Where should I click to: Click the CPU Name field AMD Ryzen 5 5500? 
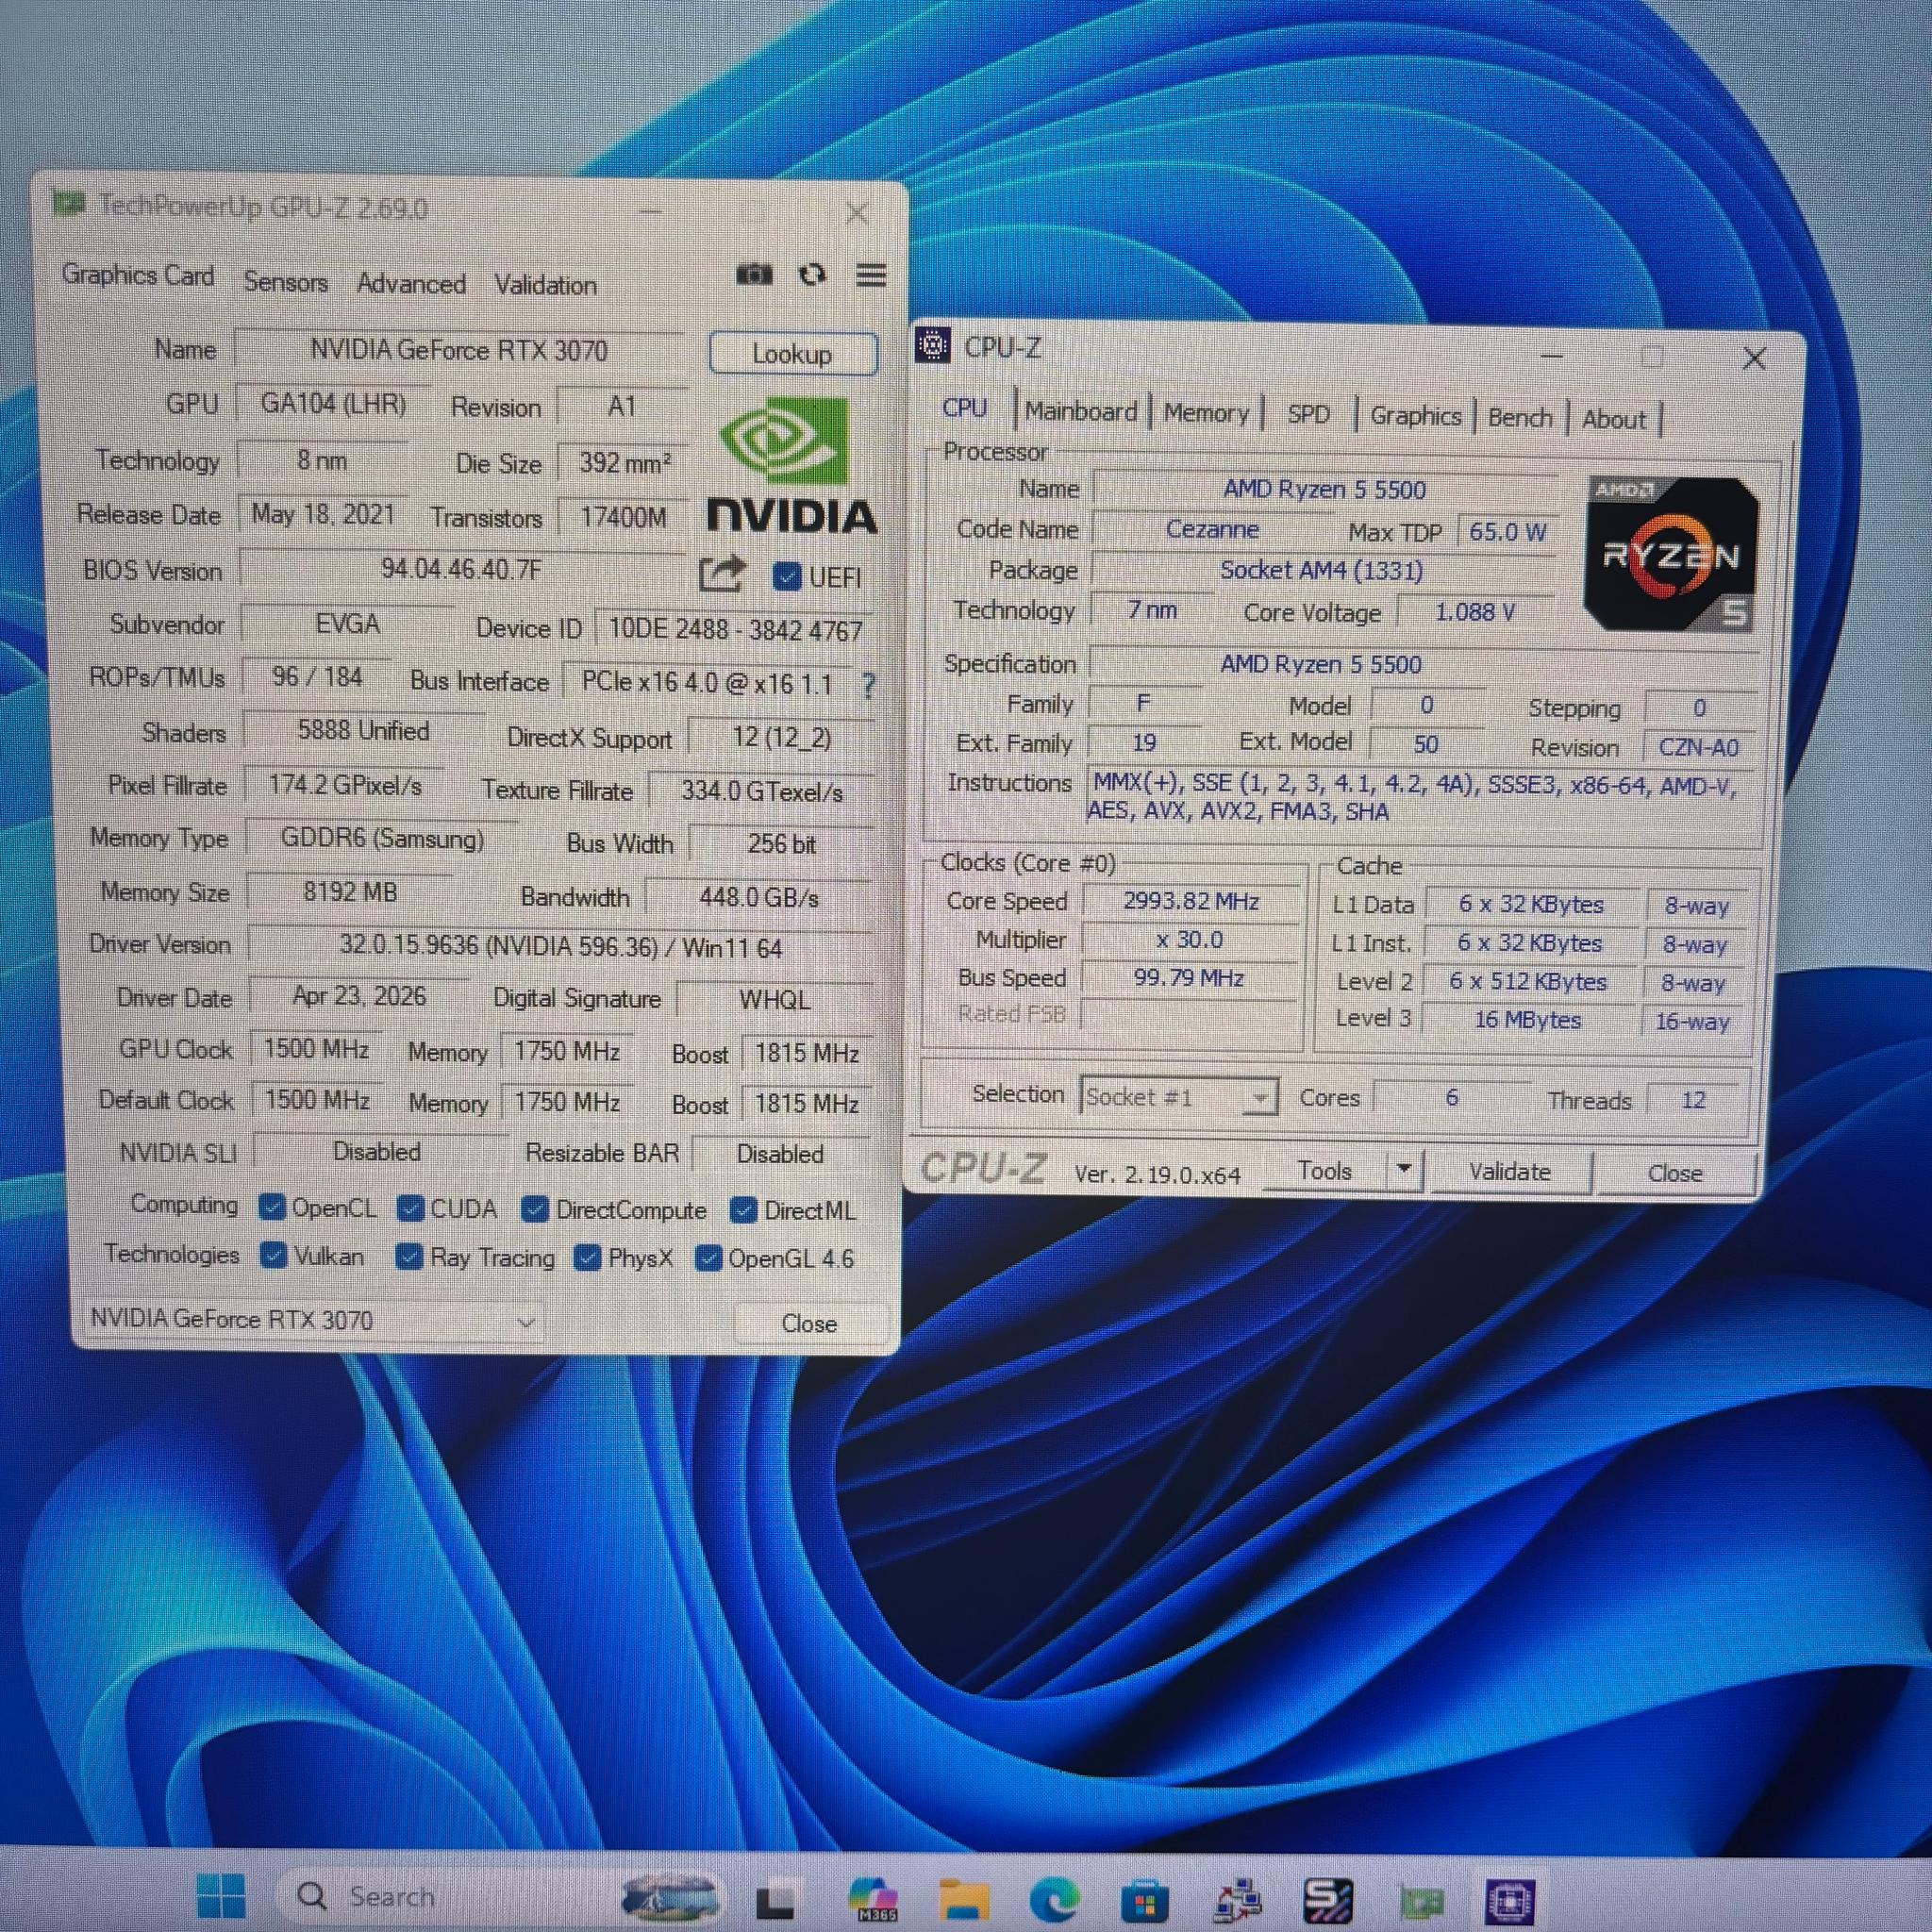[x=1324, y=490]
